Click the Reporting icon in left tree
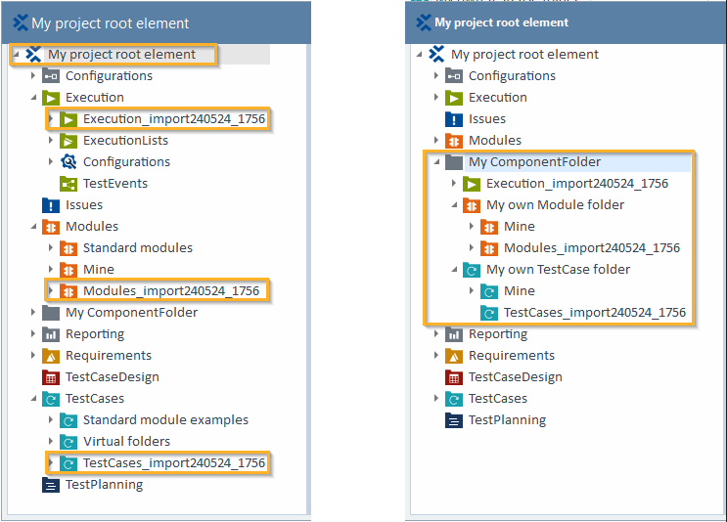Screen dimensions: 727x522 point(51,334)
